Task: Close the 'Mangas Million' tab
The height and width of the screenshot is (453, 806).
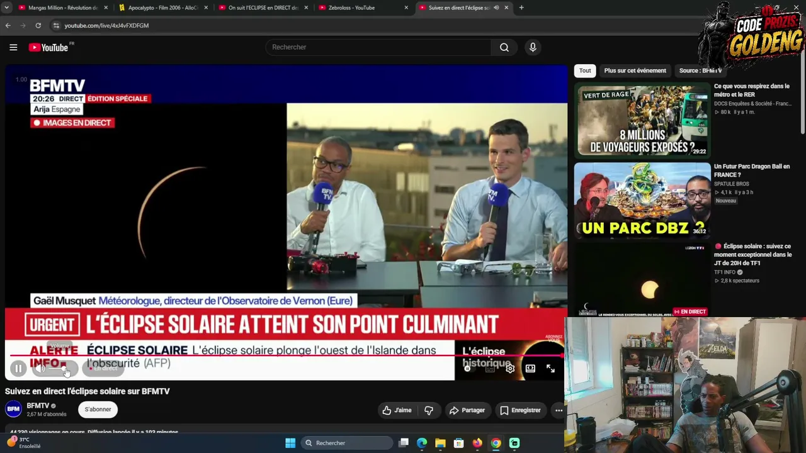Action: [106, 8]
